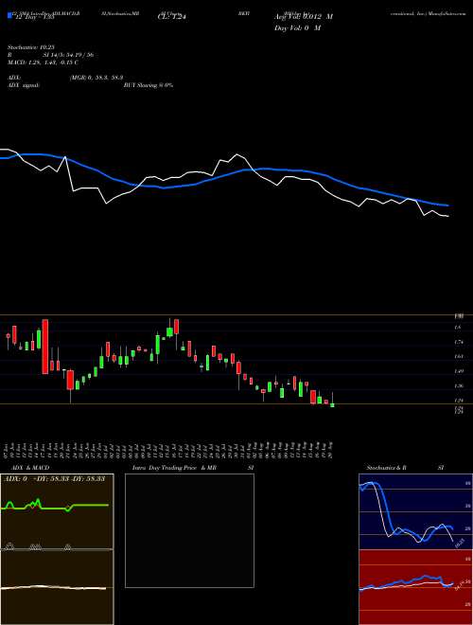Open the empty intraday trading price chart box
Viewport: 473px width, 625px height.
pos(189,530)
